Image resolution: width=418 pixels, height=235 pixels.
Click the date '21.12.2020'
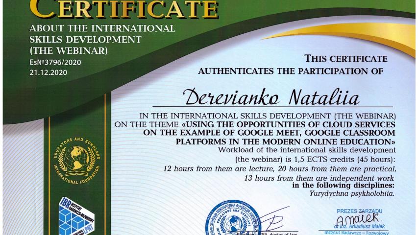pyautogui.click(x=48, y=72)
